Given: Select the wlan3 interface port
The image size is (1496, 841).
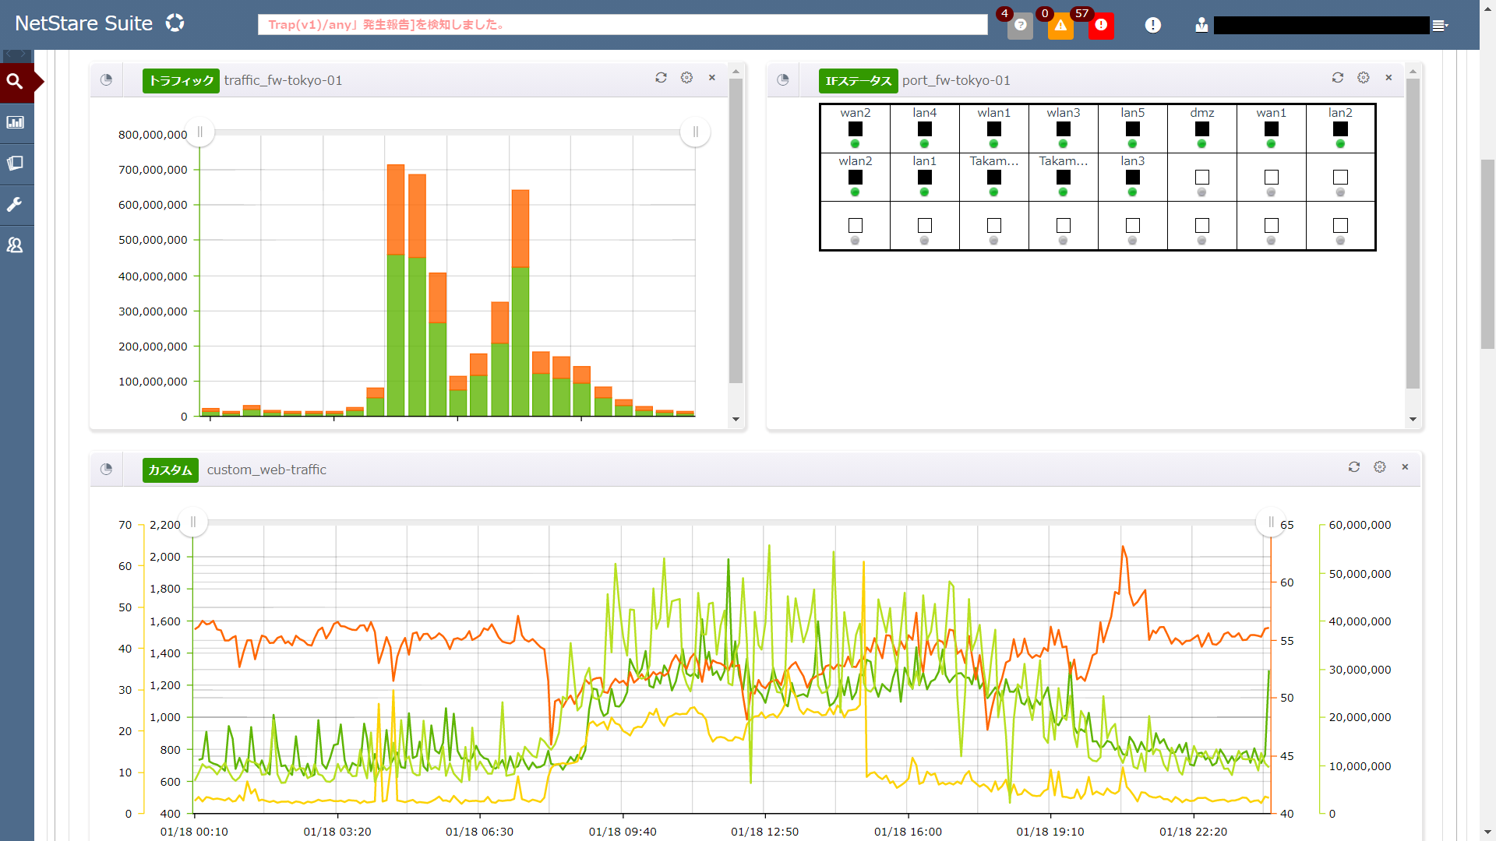Looking at the screenshot, I should pos(1064,128).
